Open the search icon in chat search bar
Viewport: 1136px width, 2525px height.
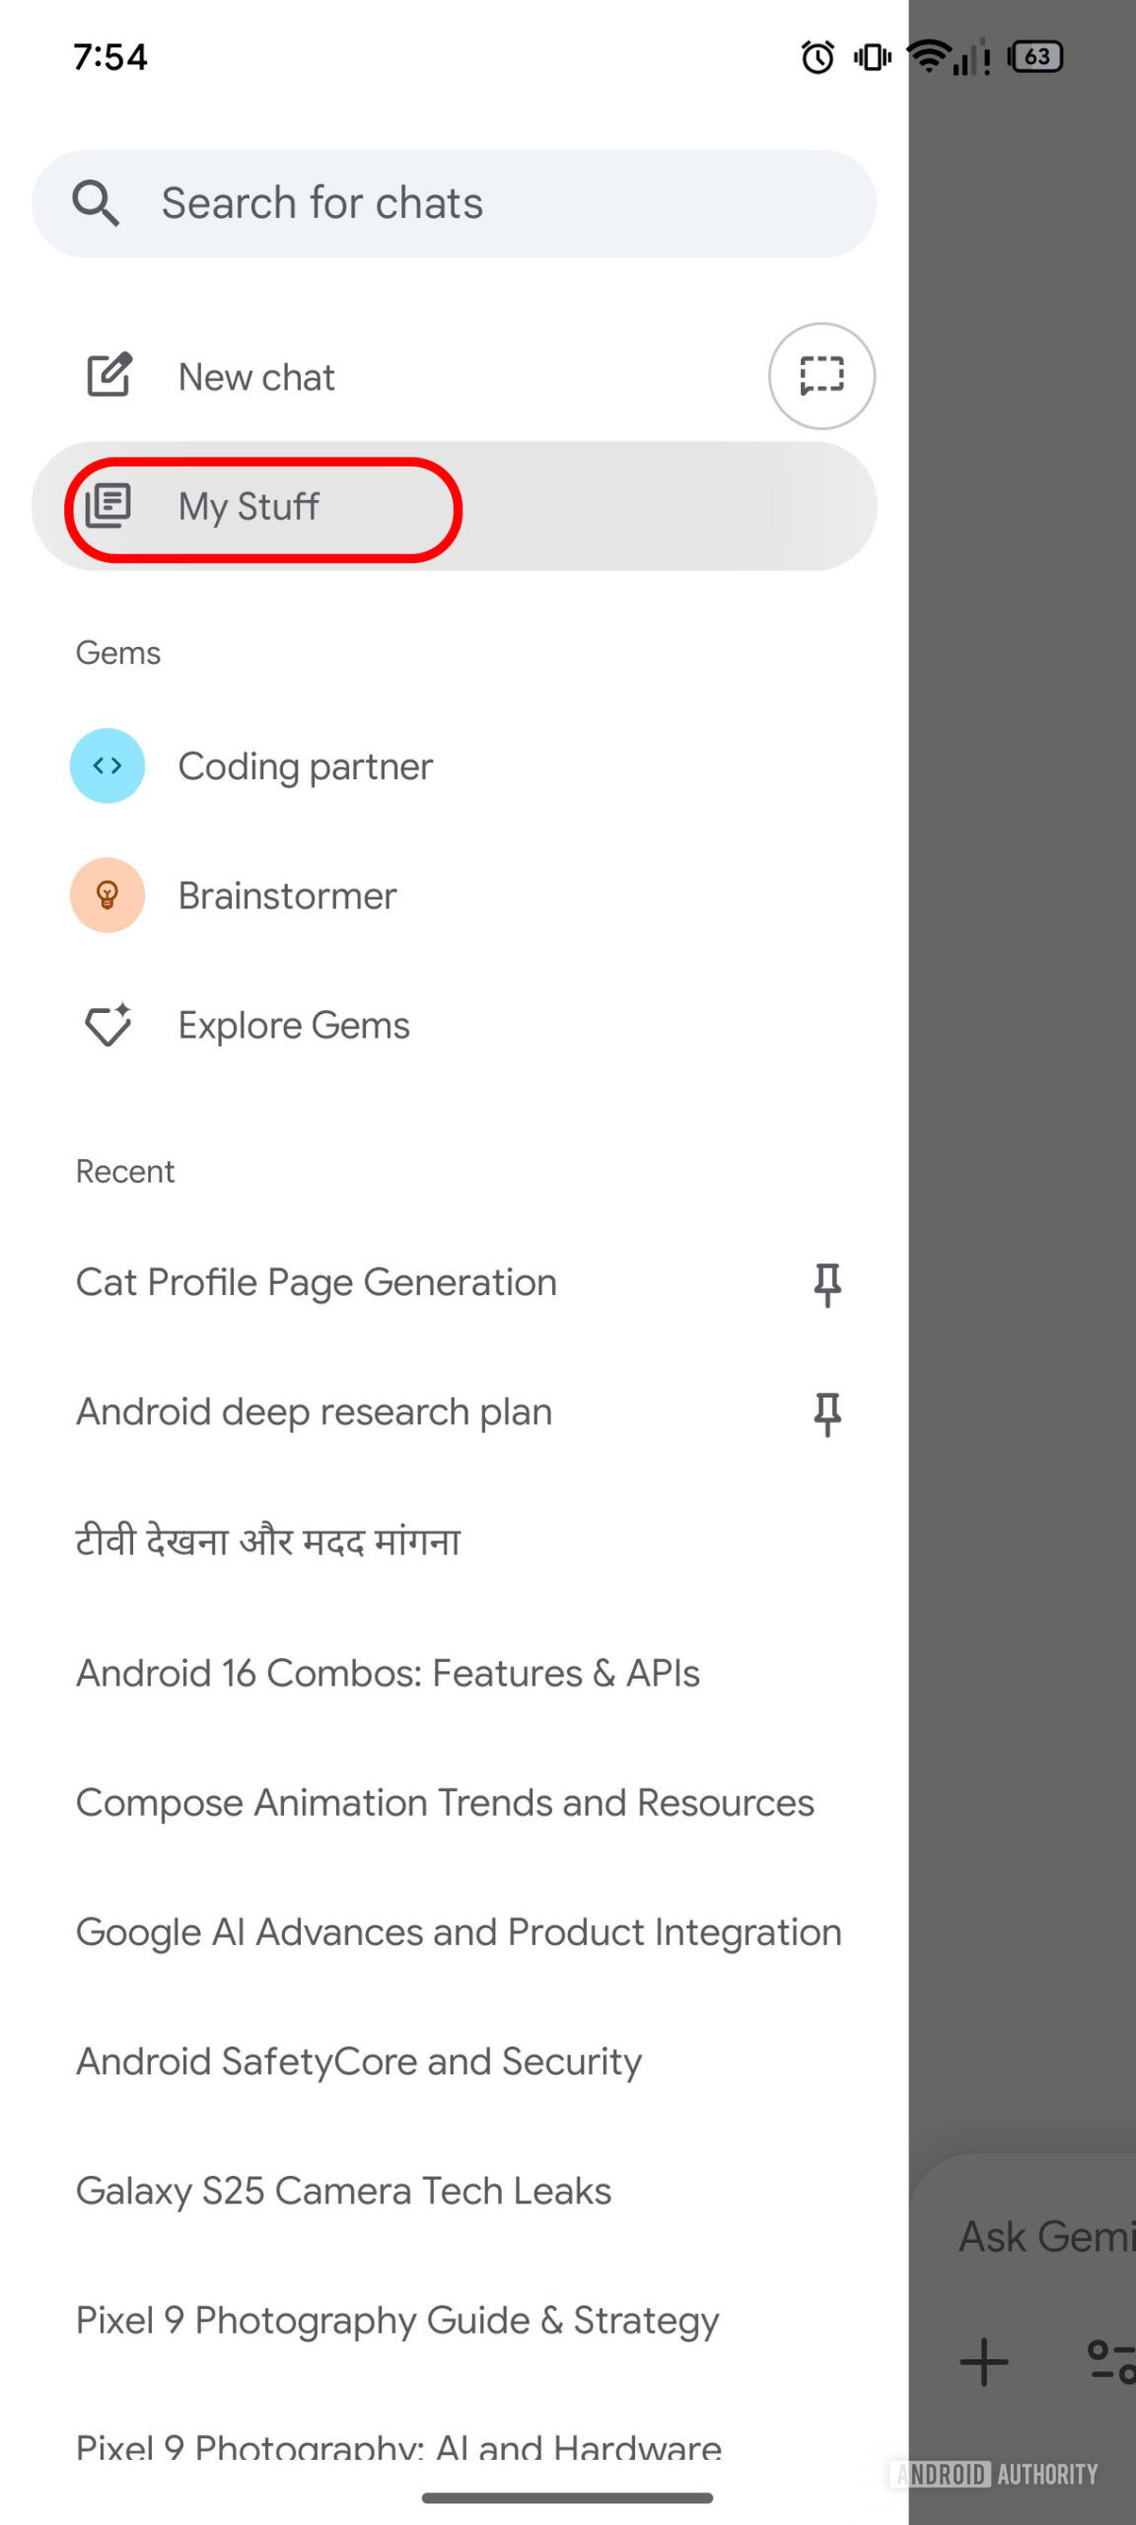tap(95, 202)
